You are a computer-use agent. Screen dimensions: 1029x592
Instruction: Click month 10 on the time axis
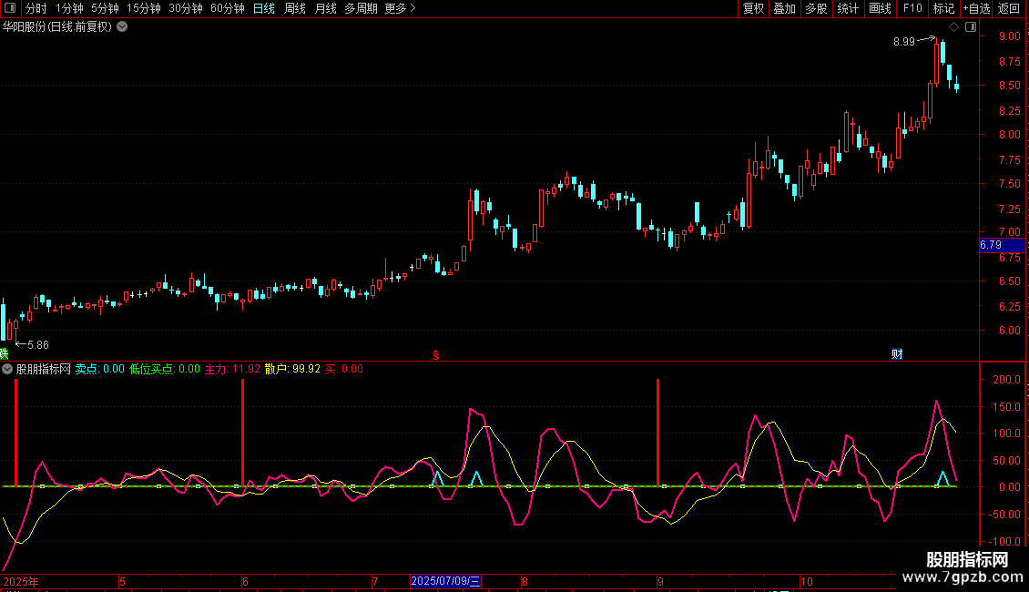tap(807, 581)
